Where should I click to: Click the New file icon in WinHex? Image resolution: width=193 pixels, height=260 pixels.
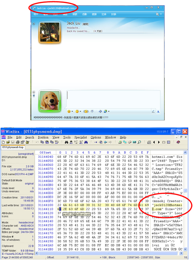tap(3, 142)
